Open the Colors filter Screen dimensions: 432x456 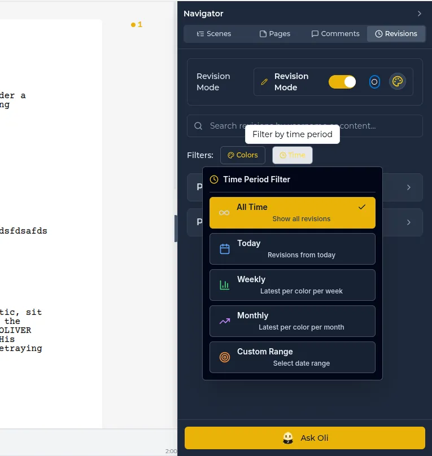point(243,155)
